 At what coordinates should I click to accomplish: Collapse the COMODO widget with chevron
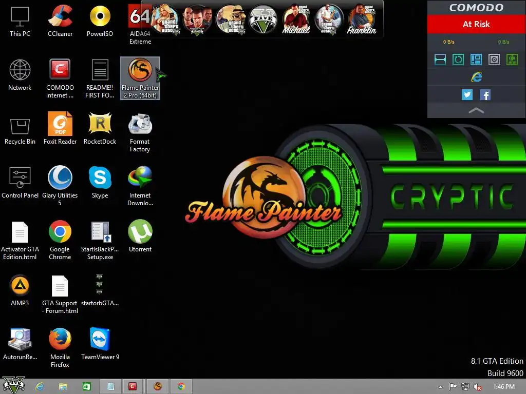pyautogui.click(x=476, y=111)
